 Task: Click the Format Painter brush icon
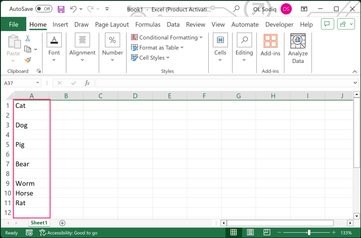click(x=28, y=60)
